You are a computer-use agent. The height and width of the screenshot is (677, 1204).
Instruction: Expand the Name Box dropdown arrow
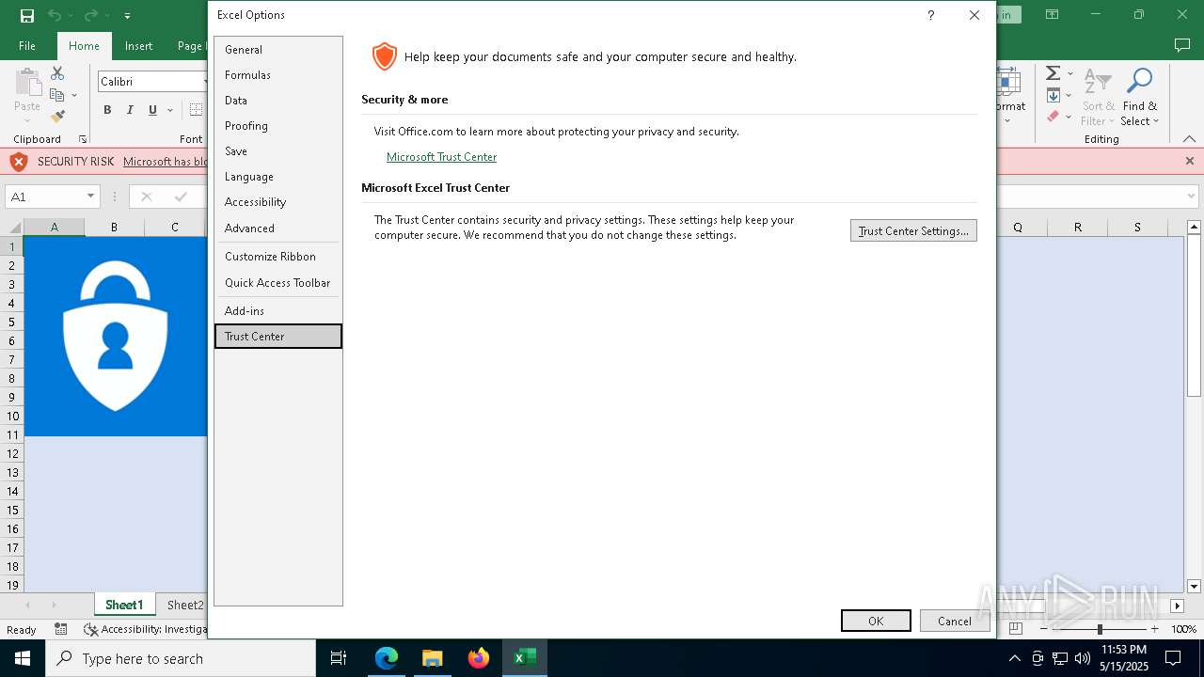coord(91,197)
